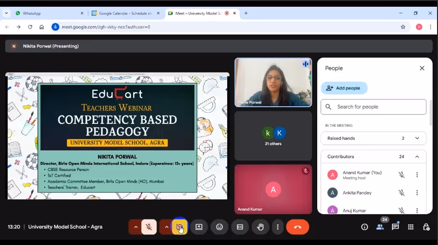Open the Chrome profile avatar
Viewport: 438px width, 245px height.
[x=419, y=27]
